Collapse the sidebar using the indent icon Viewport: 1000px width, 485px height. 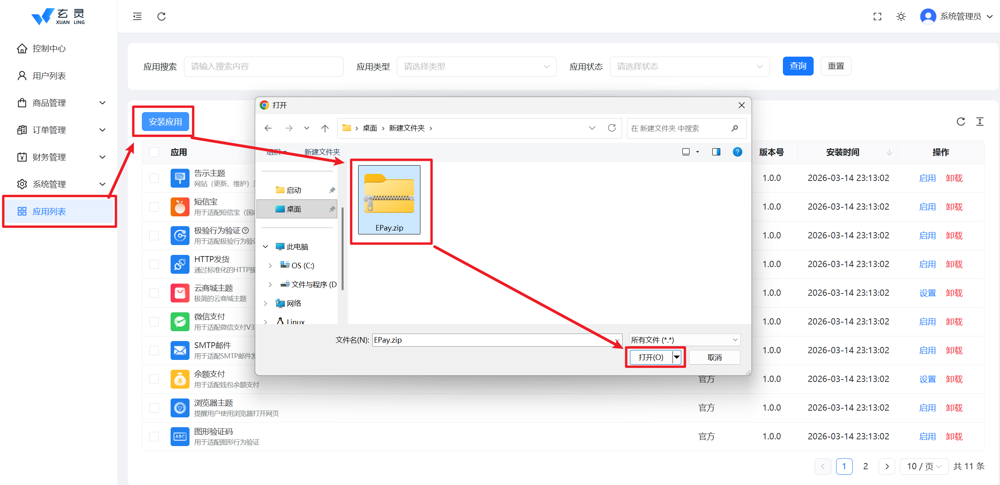pyautogui.click(x=137, y=17)
